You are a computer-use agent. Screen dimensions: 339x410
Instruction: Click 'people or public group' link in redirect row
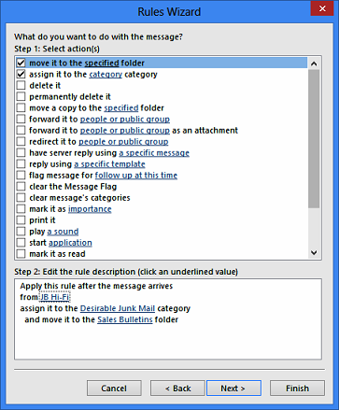[123, 142]
